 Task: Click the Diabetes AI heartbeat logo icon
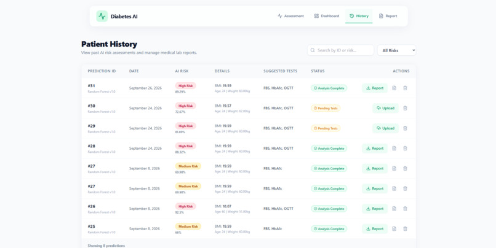[102, 16]
